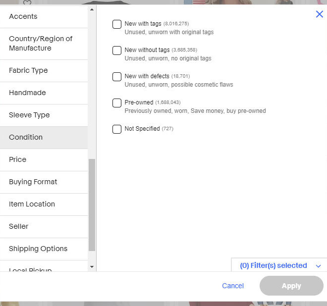Select the Handmade filter category
327x306 pixels.
point(44,93)
